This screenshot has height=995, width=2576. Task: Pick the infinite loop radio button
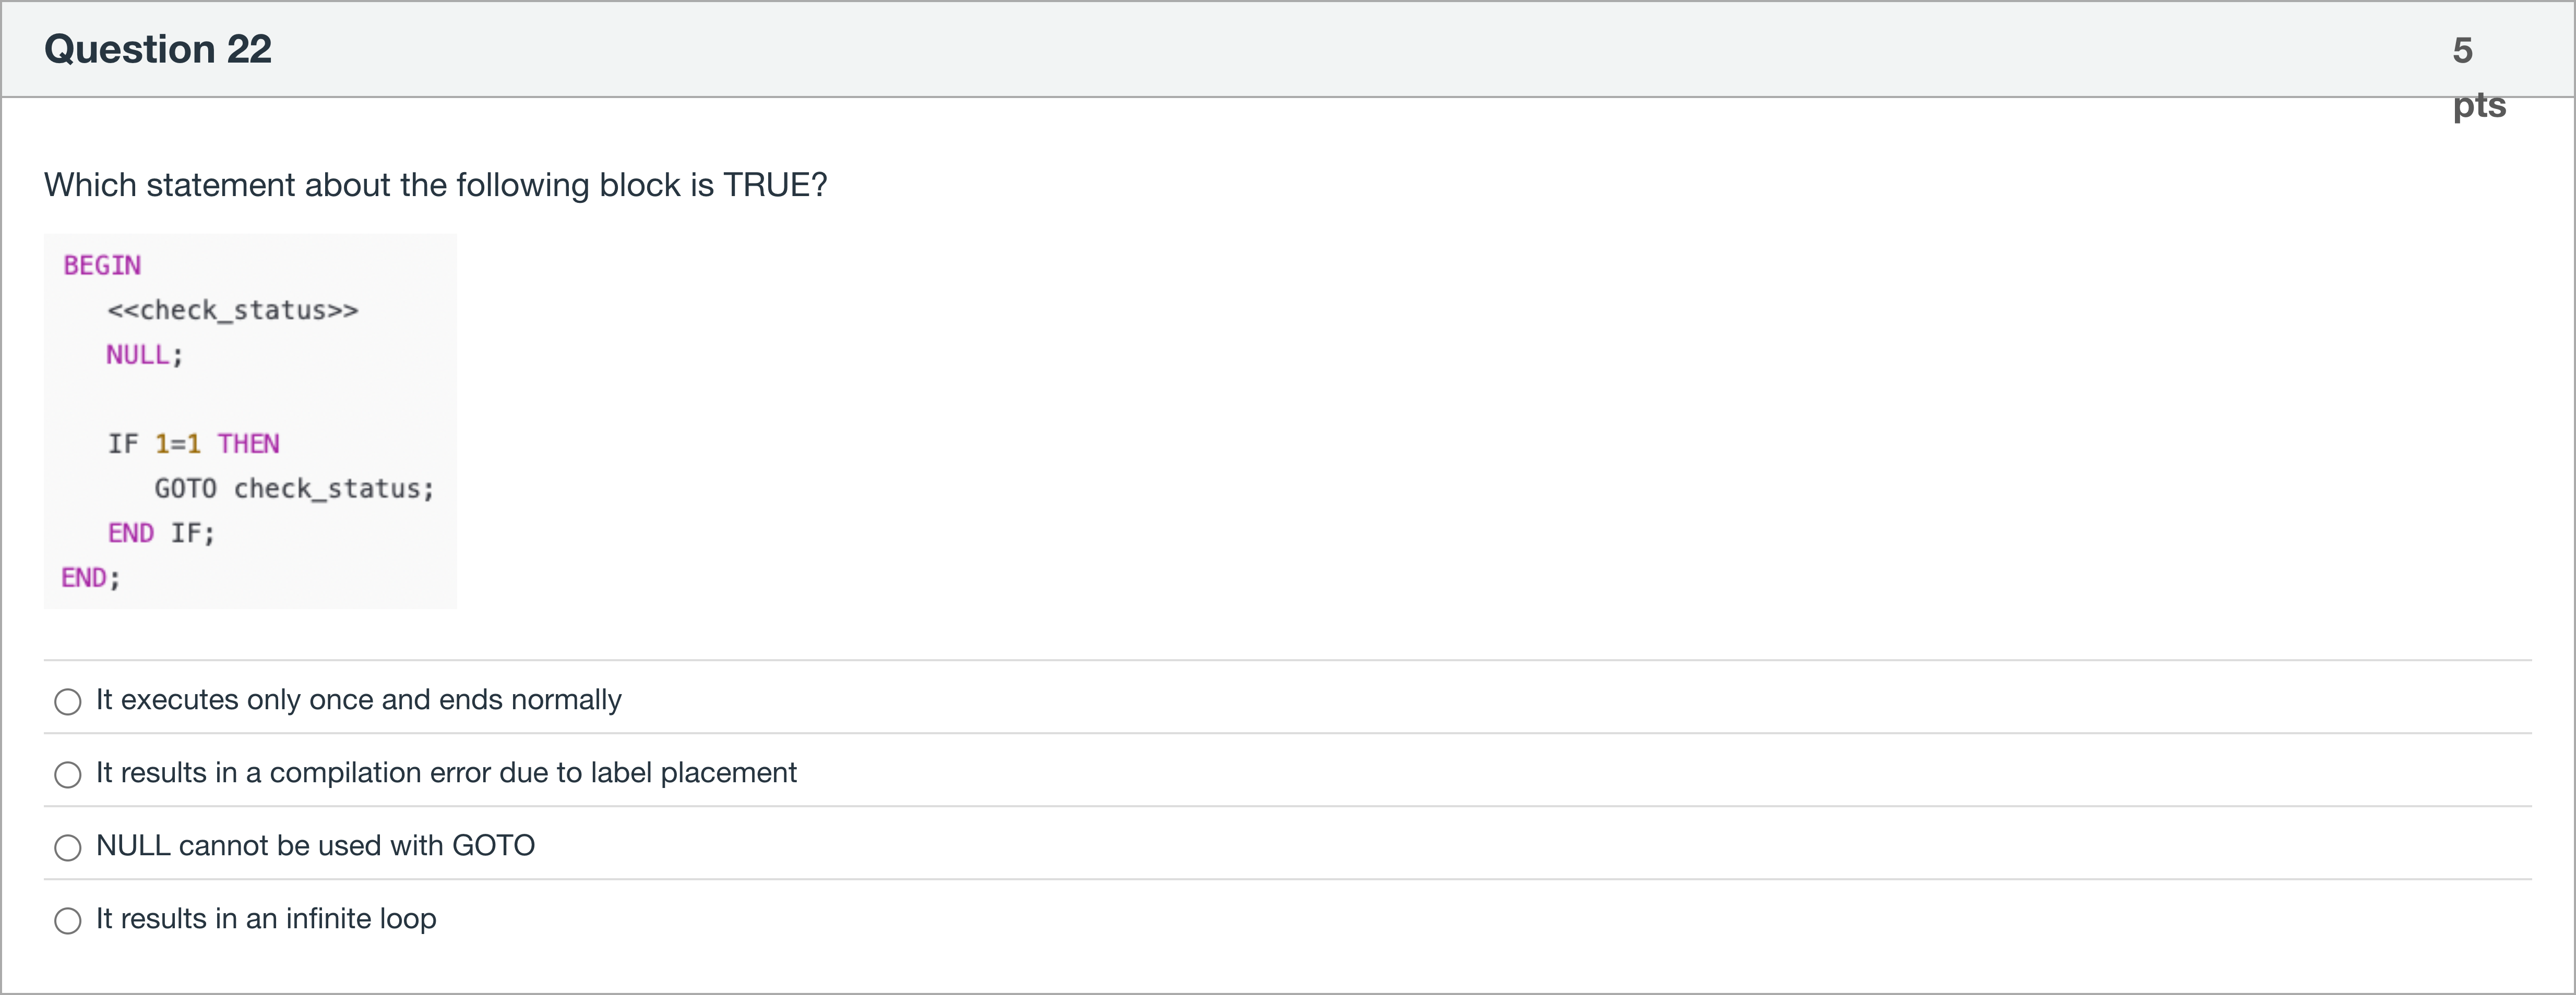point(67,920)
